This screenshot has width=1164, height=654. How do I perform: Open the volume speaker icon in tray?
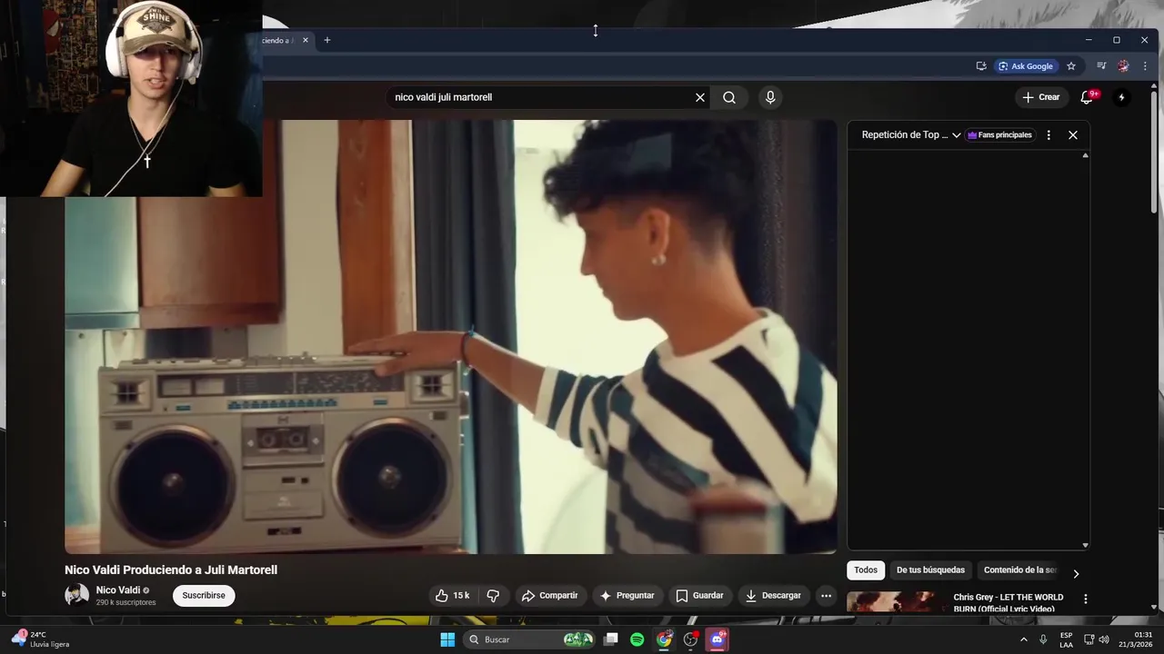[x=1104, y=639]
